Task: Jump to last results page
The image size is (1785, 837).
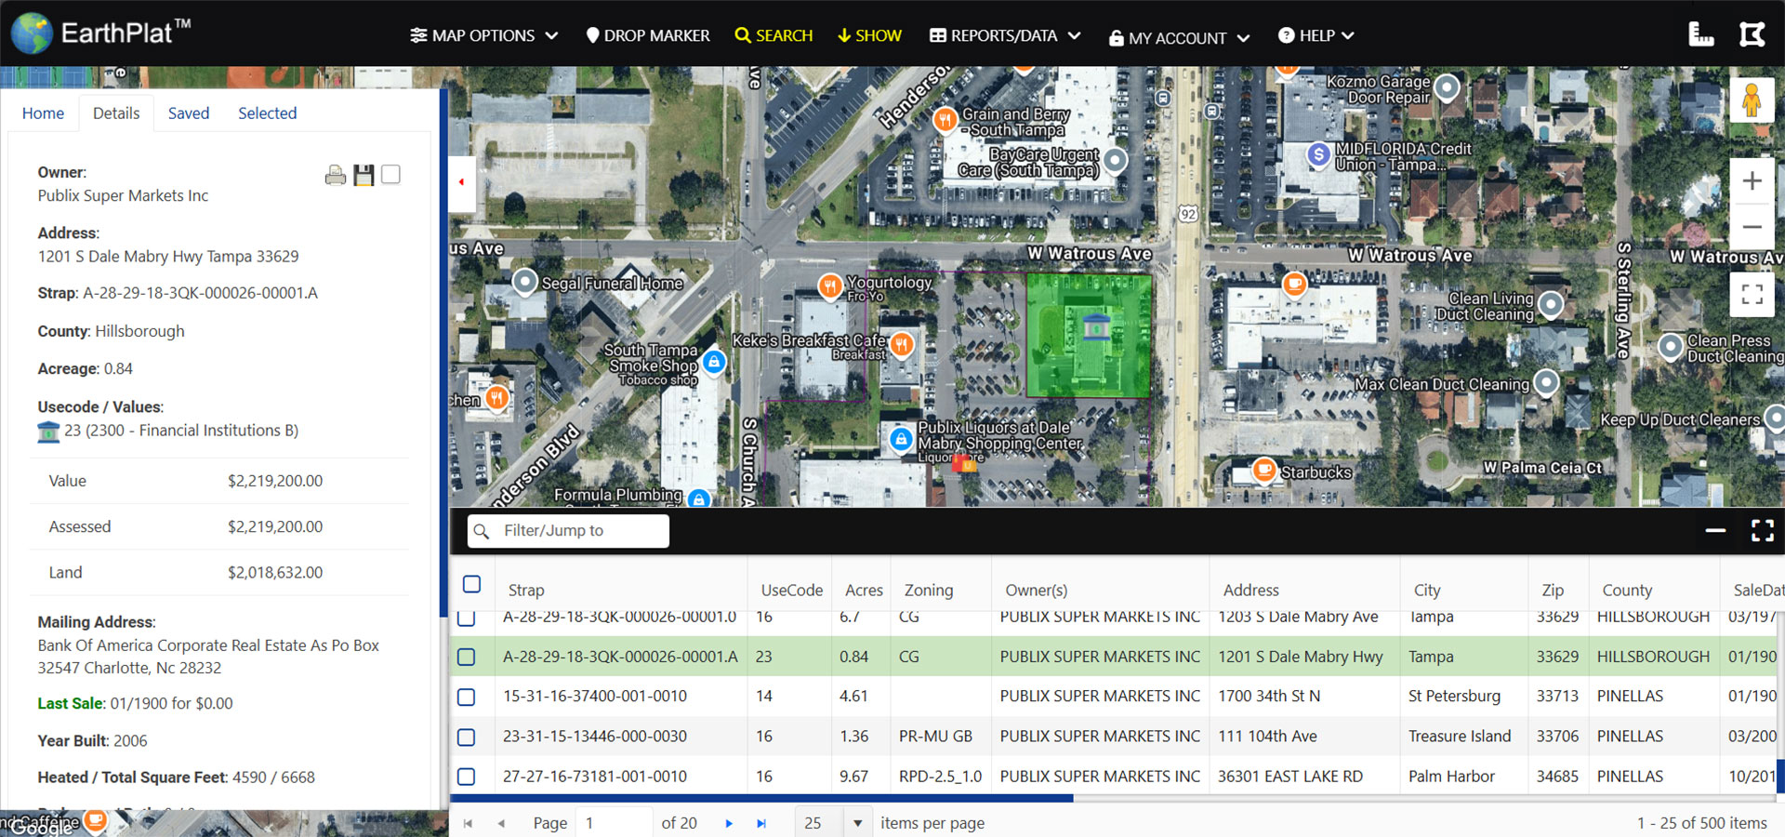Action: pos(761,823)
